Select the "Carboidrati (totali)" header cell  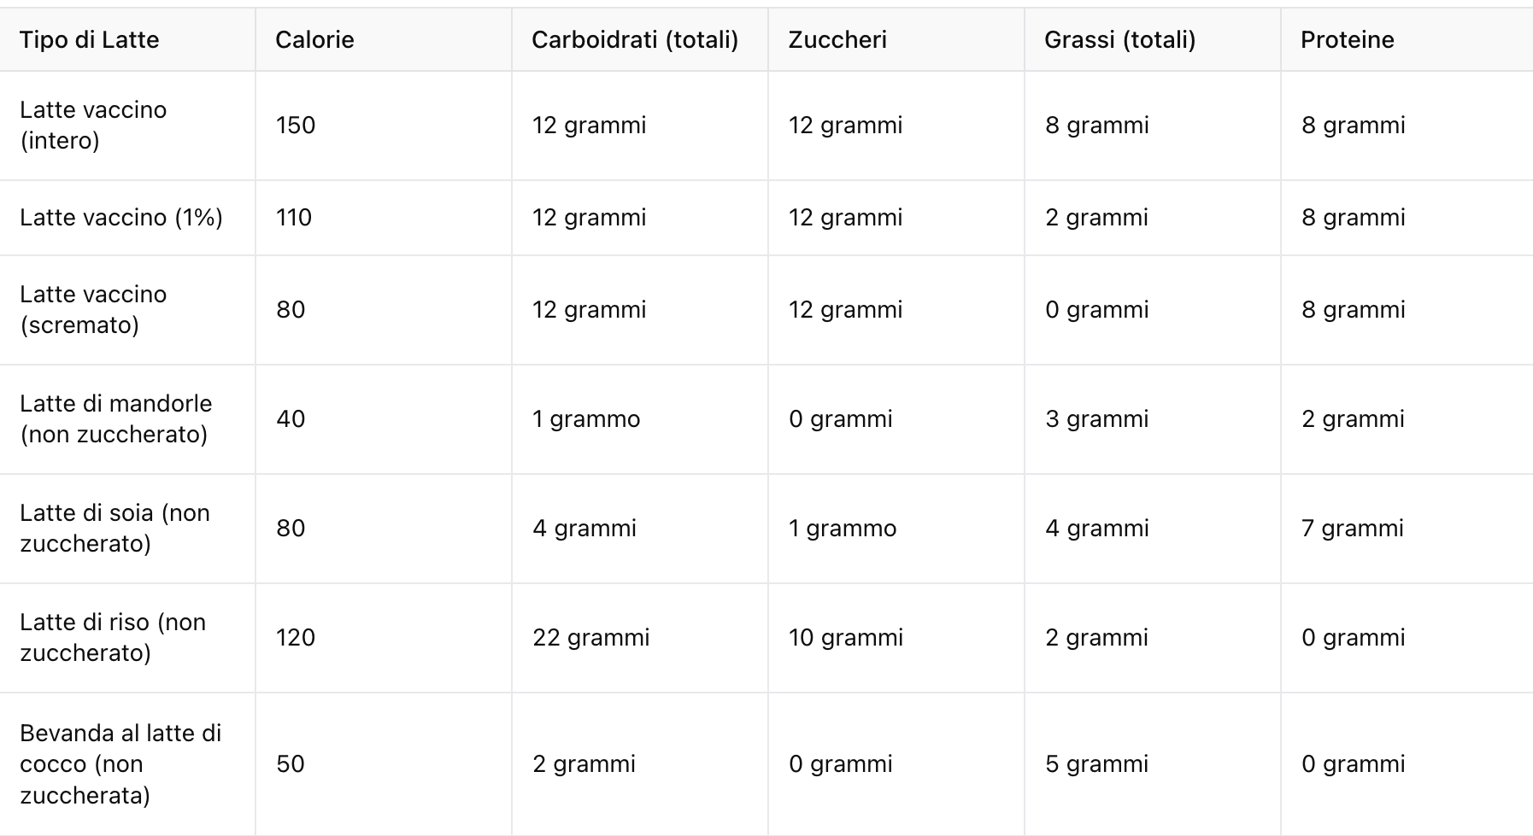click(x=634, y=40)
